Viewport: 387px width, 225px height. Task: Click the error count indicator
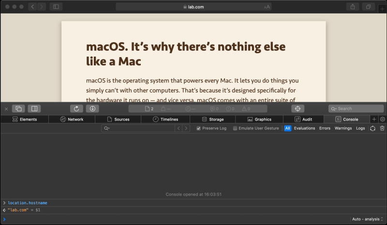point(230,109)
